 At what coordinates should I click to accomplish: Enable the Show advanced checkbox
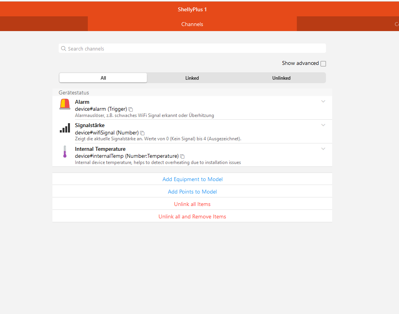(x=323, y=64)
